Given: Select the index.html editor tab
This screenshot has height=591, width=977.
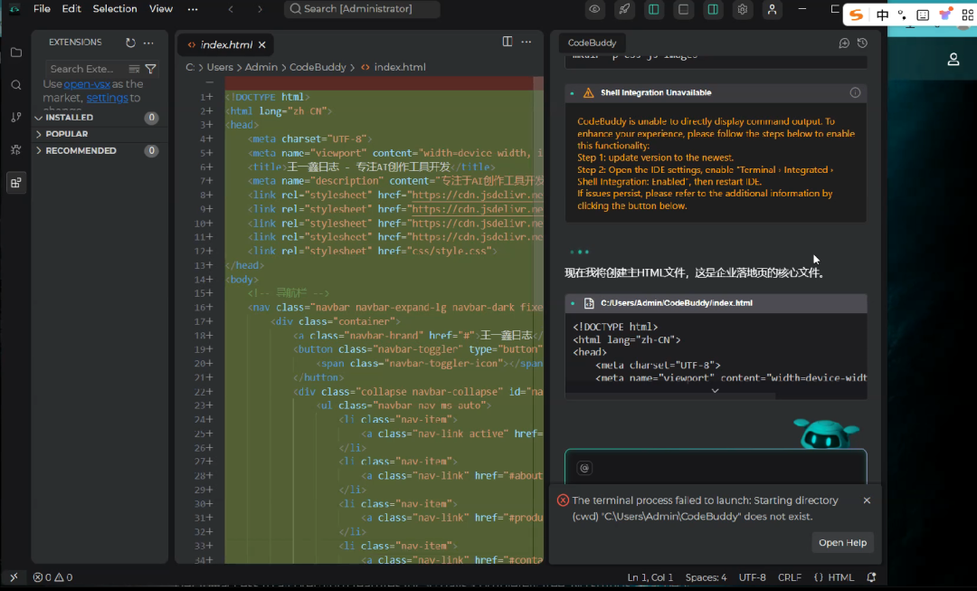Looking at the screenshot, I should [x=226, y=45].
